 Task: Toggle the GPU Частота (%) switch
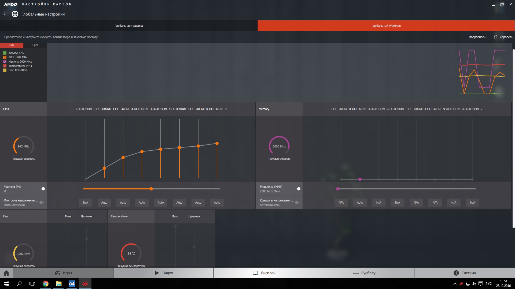[42, 189]
